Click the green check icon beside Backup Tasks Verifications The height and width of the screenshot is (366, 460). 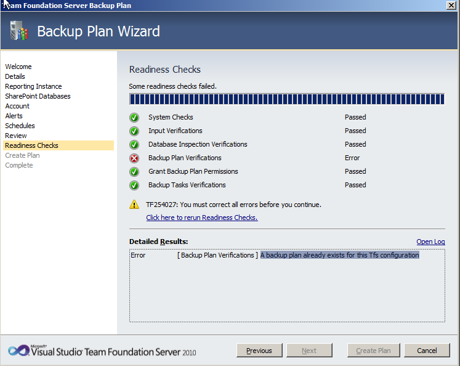(134, 185)
